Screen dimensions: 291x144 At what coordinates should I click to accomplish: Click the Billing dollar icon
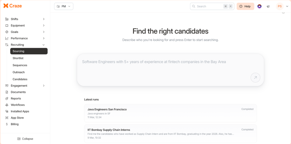[x=7, y=124]
